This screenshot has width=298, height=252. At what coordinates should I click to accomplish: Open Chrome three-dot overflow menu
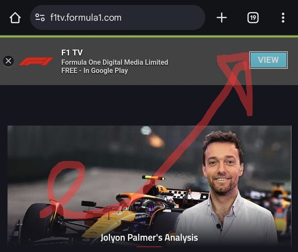(283, 17)
